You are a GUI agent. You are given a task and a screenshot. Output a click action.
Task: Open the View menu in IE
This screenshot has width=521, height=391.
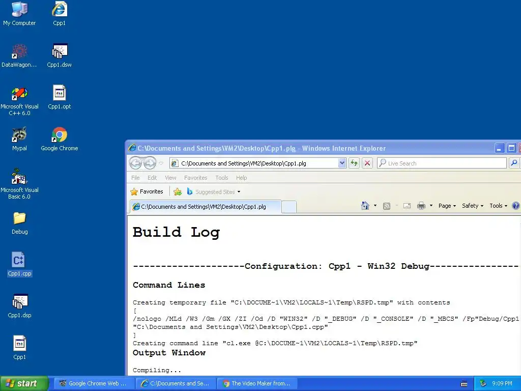click(170, 178)
